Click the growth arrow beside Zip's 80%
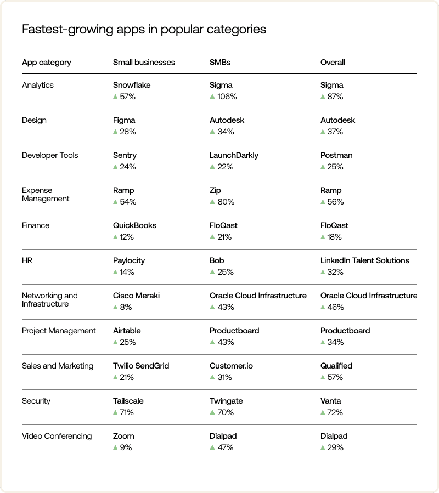439x493 pixels. [212, 202]
